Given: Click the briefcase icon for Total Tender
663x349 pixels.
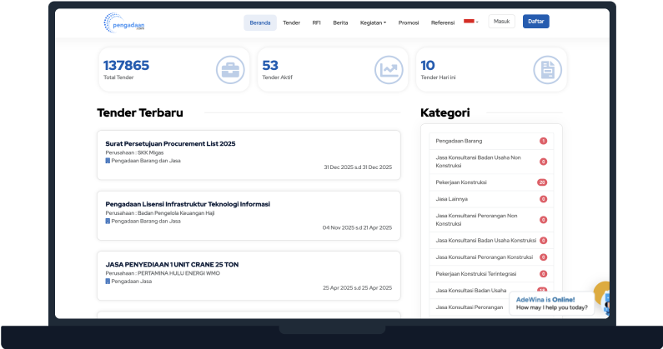Looking at the screenshot, I should (230, 70).
